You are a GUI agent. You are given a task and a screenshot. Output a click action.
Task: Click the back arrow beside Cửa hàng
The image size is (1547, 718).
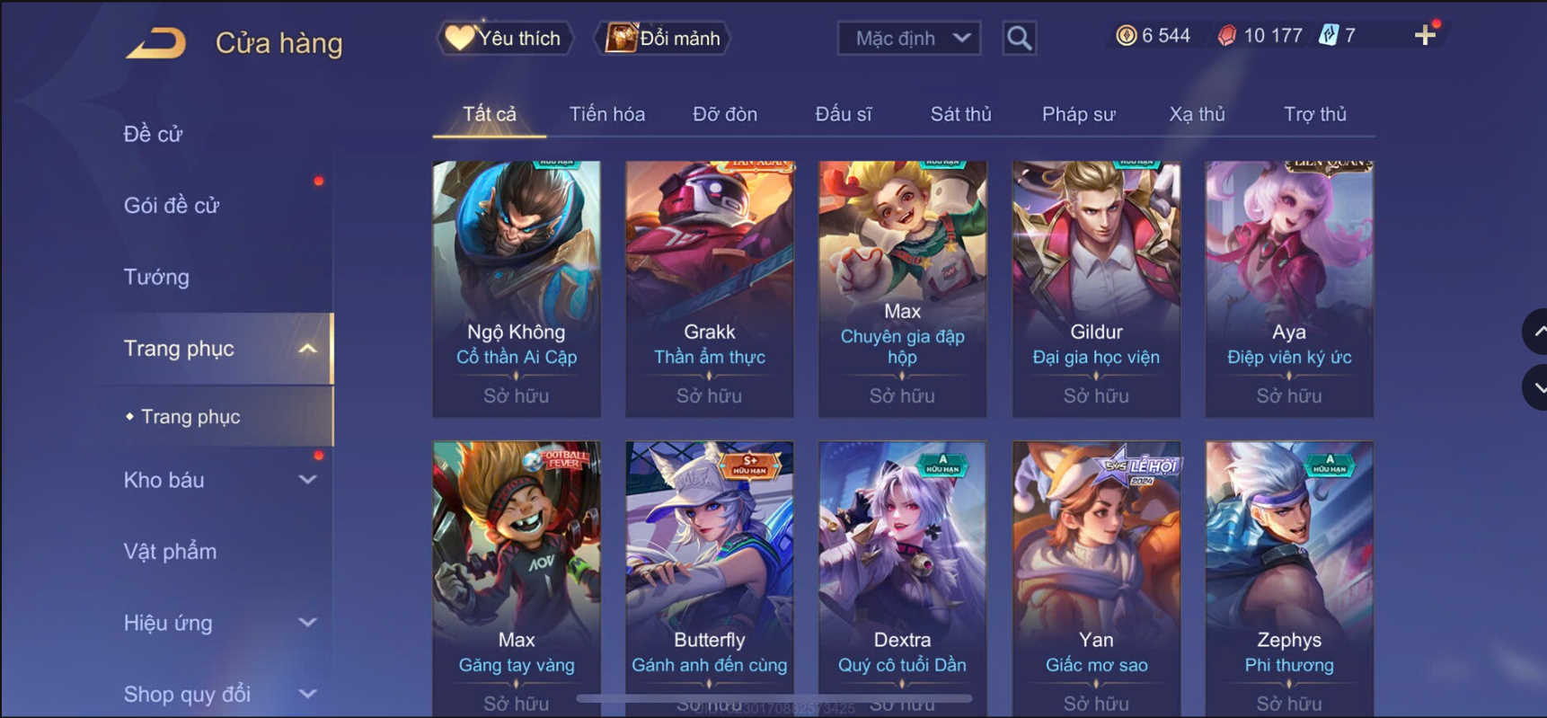coord(156,42)
